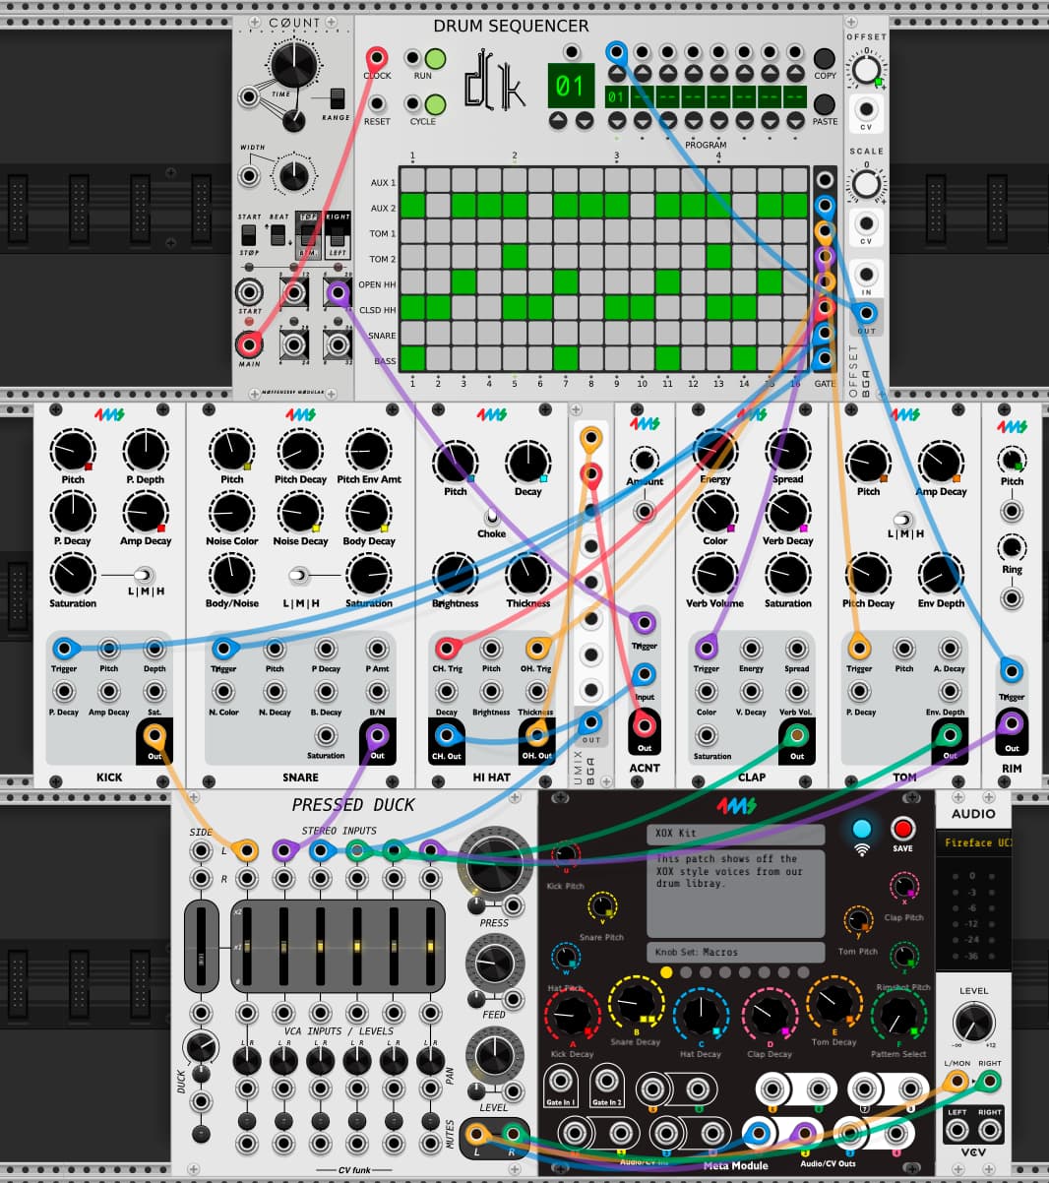Toggle the green RUN button
This screenshot has height=1183, width=1049.
(435, 59)
